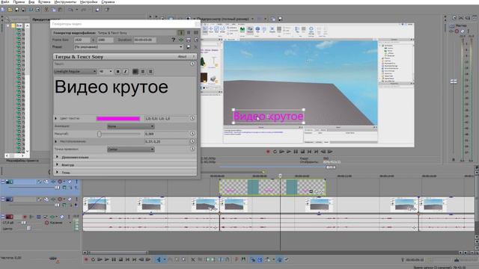Open the Файл menu
Image resolution: width=479 pixels, height=269 pixels.
tap(5, 1)
